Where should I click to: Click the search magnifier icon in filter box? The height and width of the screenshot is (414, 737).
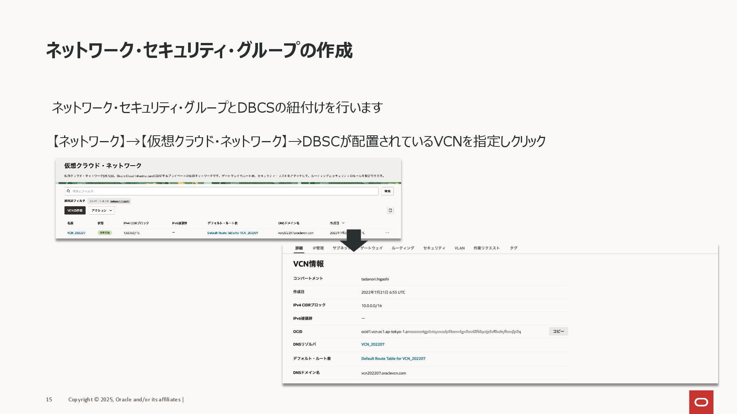68,191
